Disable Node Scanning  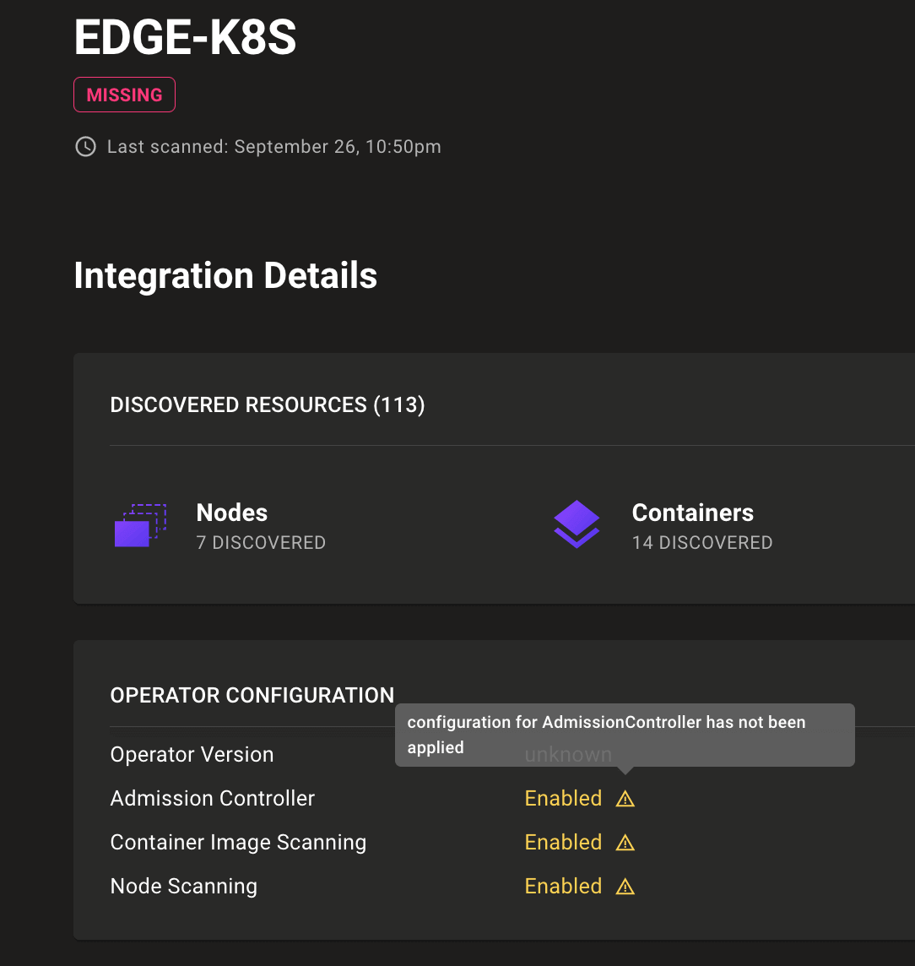tap(563, 886)
